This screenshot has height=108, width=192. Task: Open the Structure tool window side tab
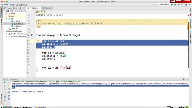[1, 24]
